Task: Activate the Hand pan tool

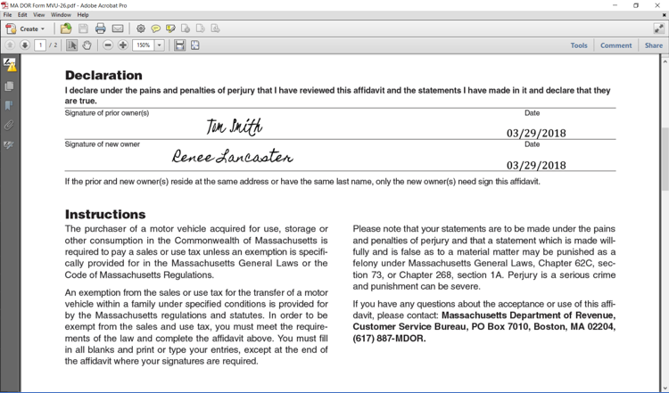Action: tap(87, 45)
